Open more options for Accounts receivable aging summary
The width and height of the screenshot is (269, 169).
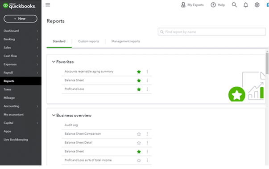(x=147, y=72)
